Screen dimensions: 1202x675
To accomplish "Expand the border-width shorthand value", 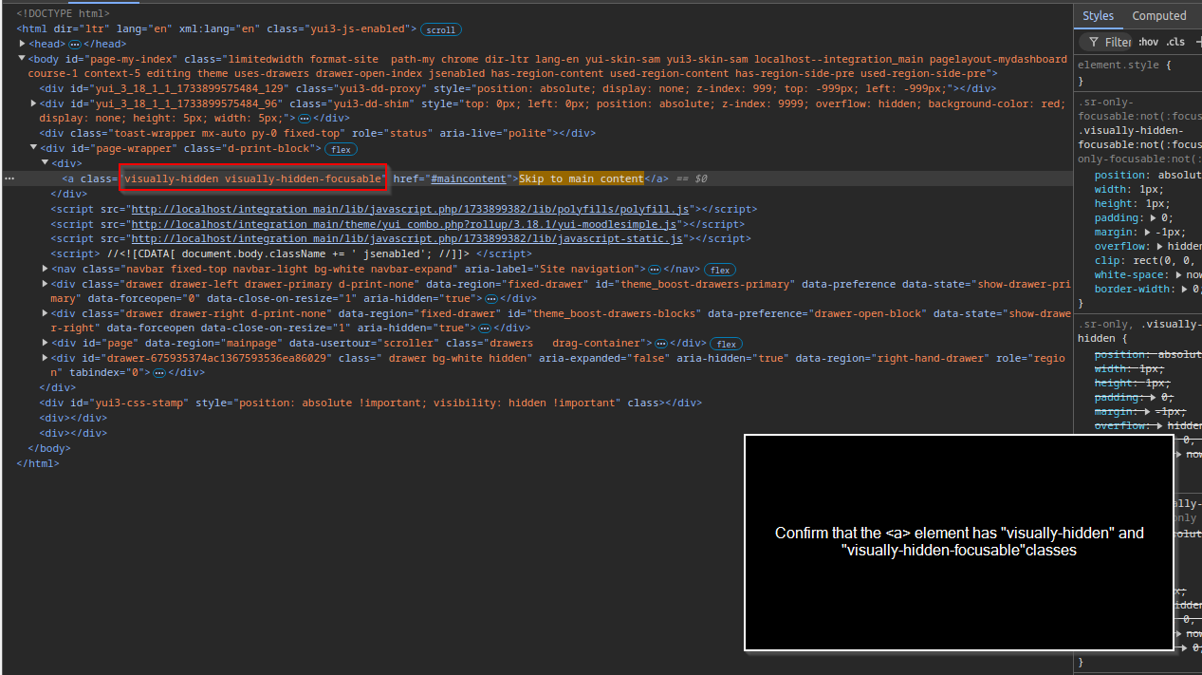I will (x=1185, y=289).
